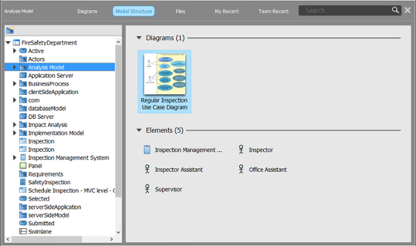The height and width of the screenshot is (246, 416).
Task: Select the Inspector element label
Action: coord(261,150)
